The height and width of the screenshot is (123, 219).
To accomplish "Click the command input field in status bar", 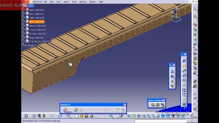I will [160, 121].
